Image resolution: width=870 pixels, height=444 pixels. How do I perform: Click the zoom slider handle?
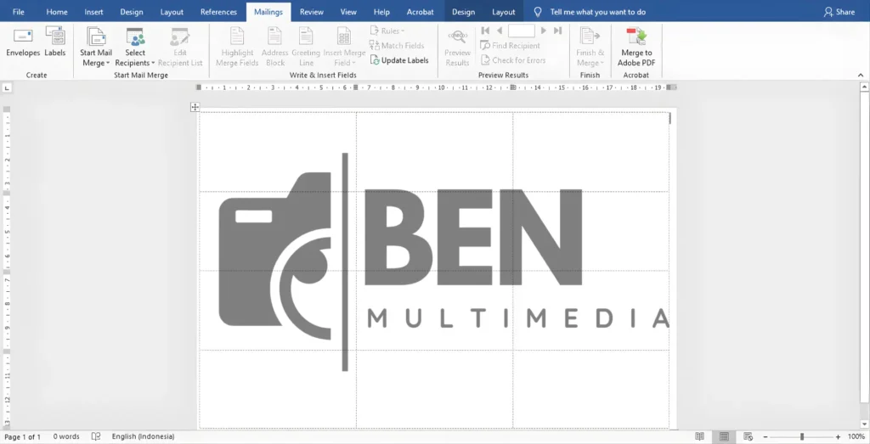coord(801,436)
